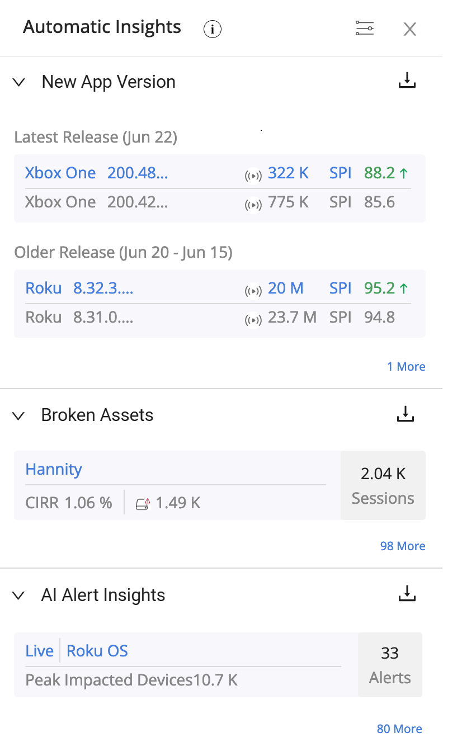Close the Automatic Insights panel
The height and width of the screenshot is (747, 462).
[x=410, y=29]
